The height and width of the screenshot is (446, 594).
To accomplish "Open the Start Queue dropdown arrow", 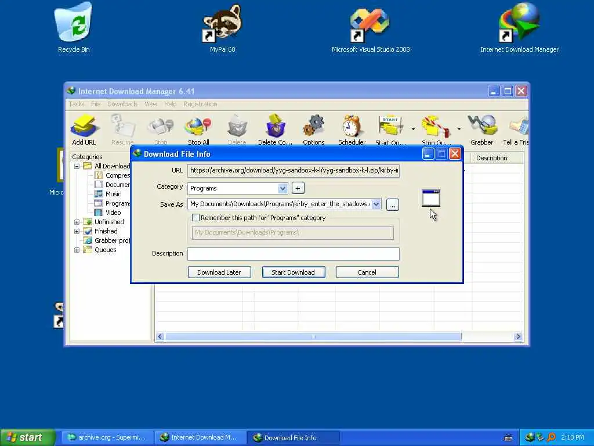I will 413,130.
